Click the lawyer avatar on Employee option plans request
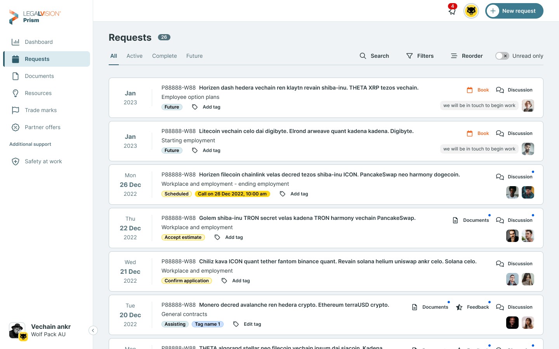The image size is (559, 349). (528, 105)
